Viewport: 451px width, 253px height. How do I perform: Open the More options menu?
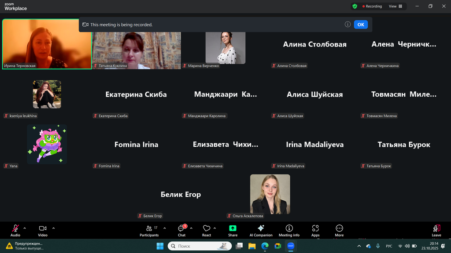(339, 230)
